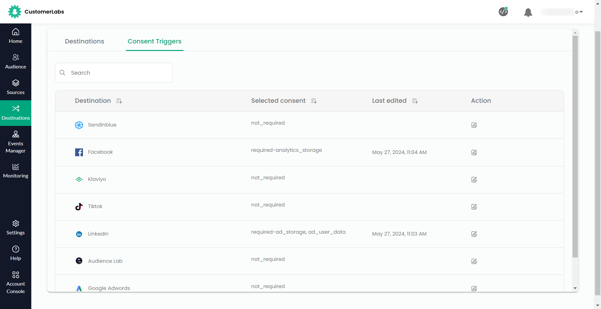Edit consent settings for Klaviyo row

coord(474,180)
